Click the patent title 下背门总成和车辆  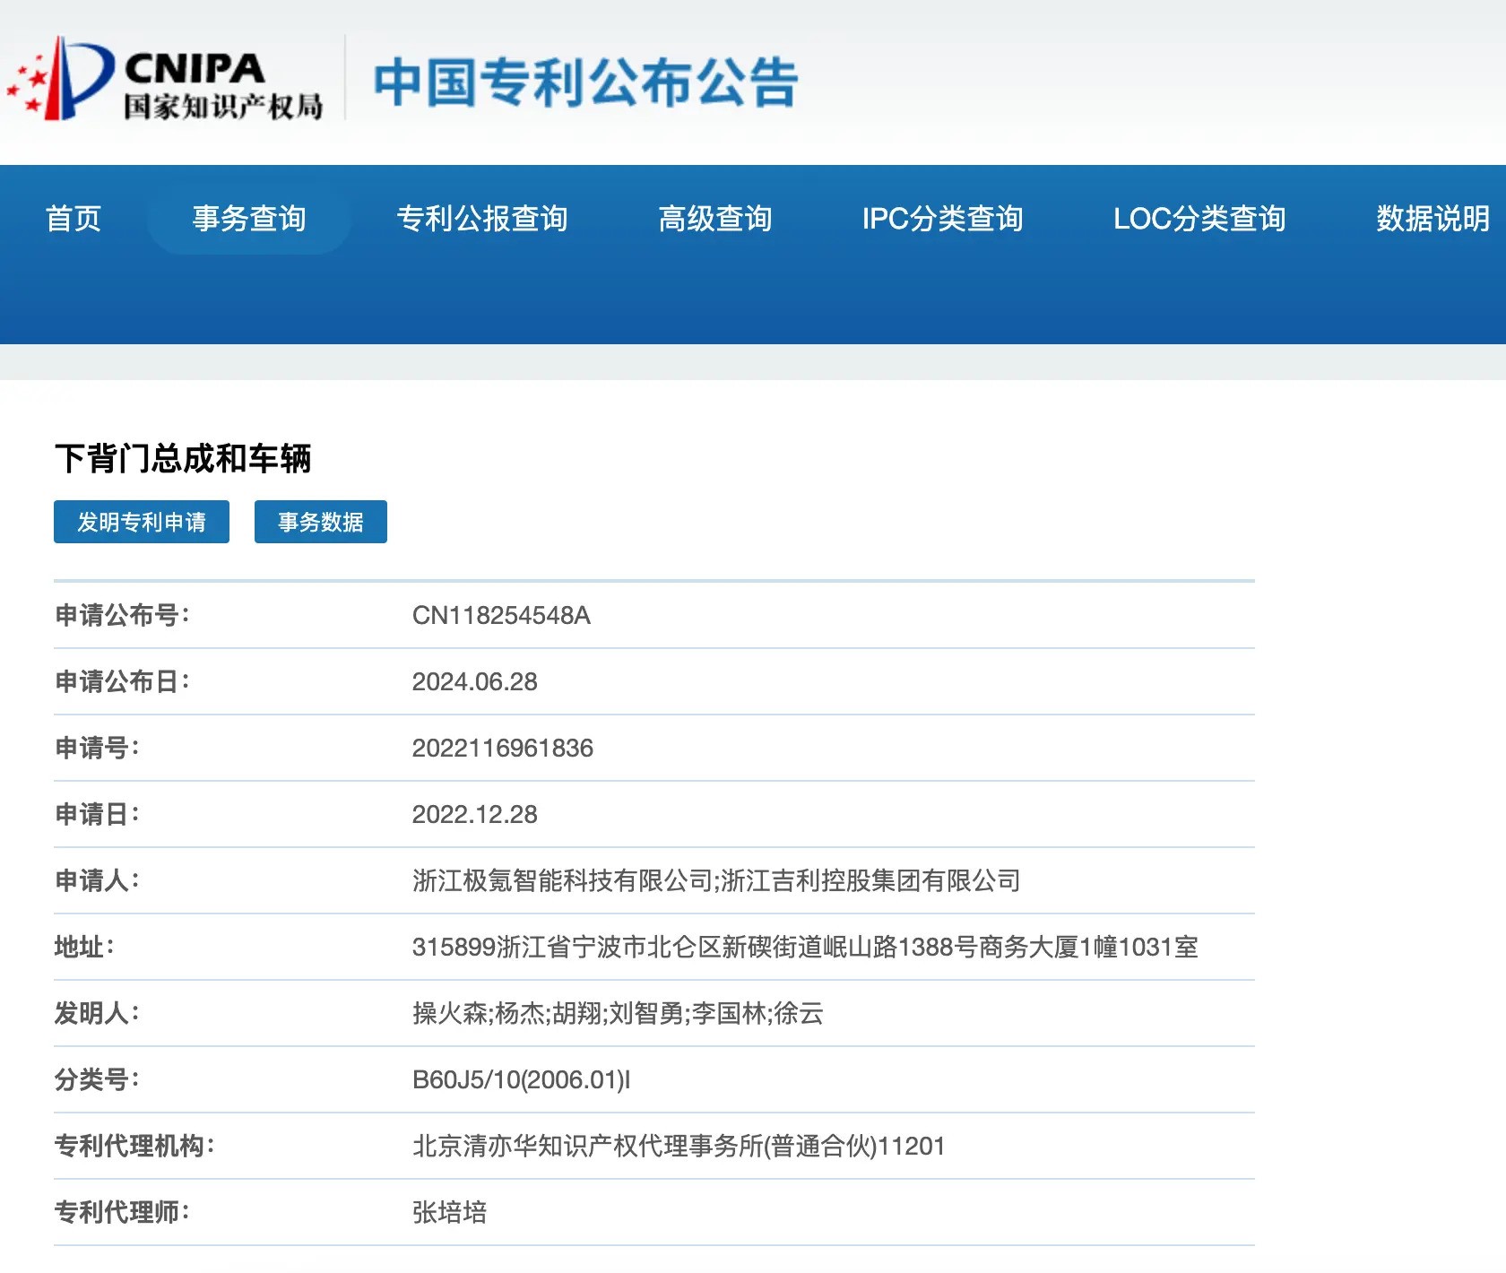183,458
